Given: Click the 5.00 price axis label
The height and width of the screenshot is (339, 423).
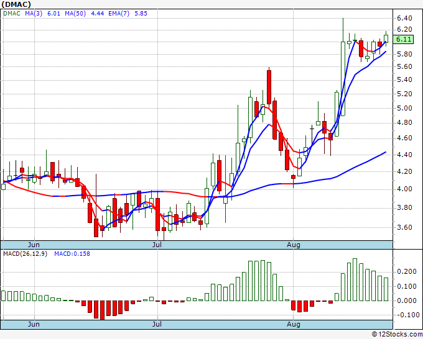Looking at the screenshot, I should (x=404, y=108).
